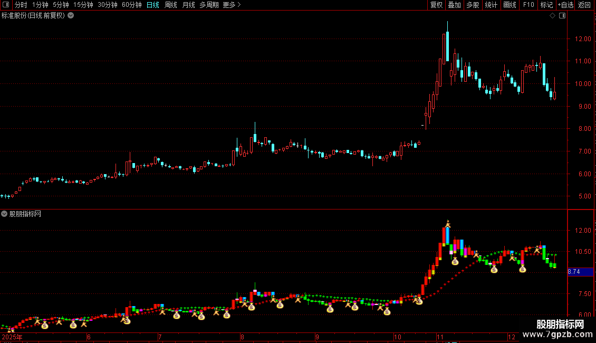Toggle the side panel icon before 分时

pyautogui.click(x=6, y=5)
